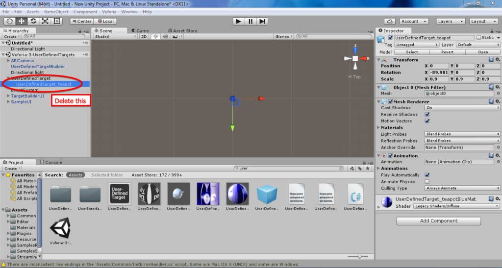
Task: Click the Add Component button
Action: [438, 220]
